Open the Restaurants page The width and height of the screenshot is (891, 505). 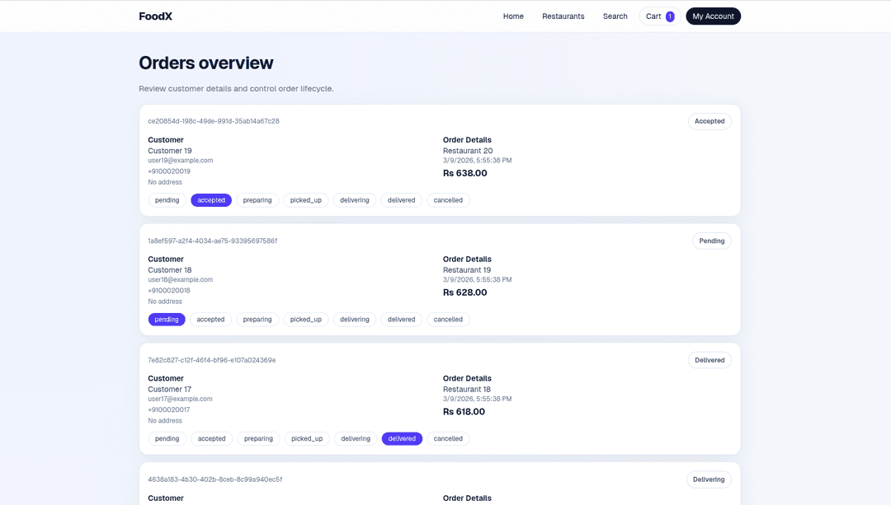pos(563,16)
